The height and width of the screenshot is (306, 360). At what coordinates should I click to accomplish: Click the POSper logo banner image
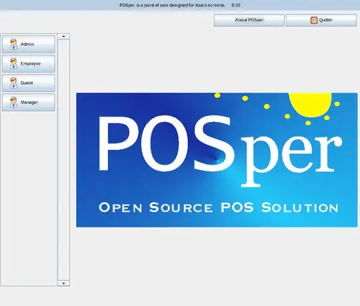(x=217, y=160)
